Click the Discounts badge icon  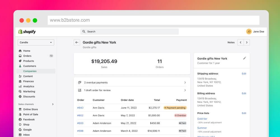point(20,97)
